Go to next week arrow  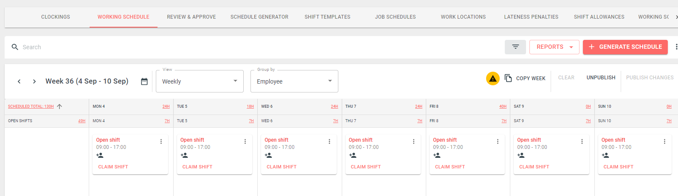click(34, 81)
